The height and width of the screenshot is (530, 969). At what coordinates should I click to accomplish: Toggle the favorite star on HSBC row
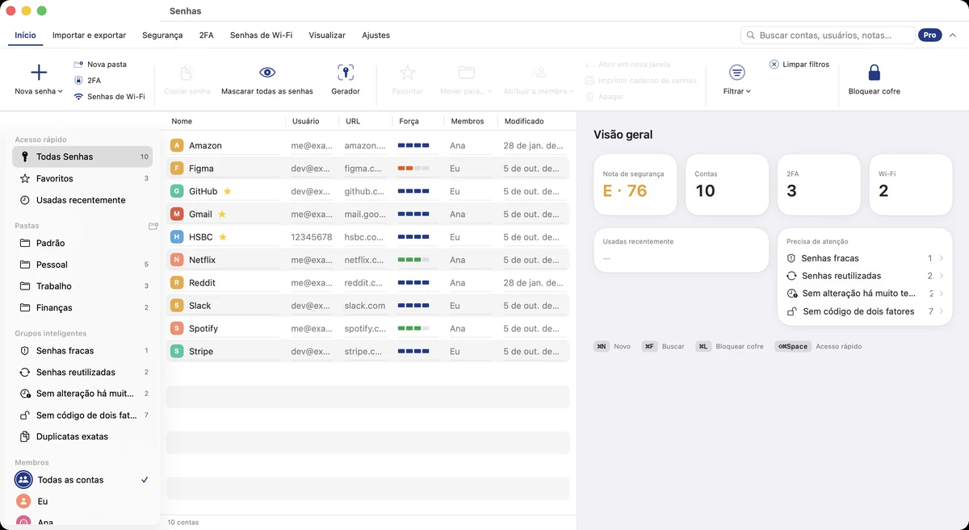[223, 237]
